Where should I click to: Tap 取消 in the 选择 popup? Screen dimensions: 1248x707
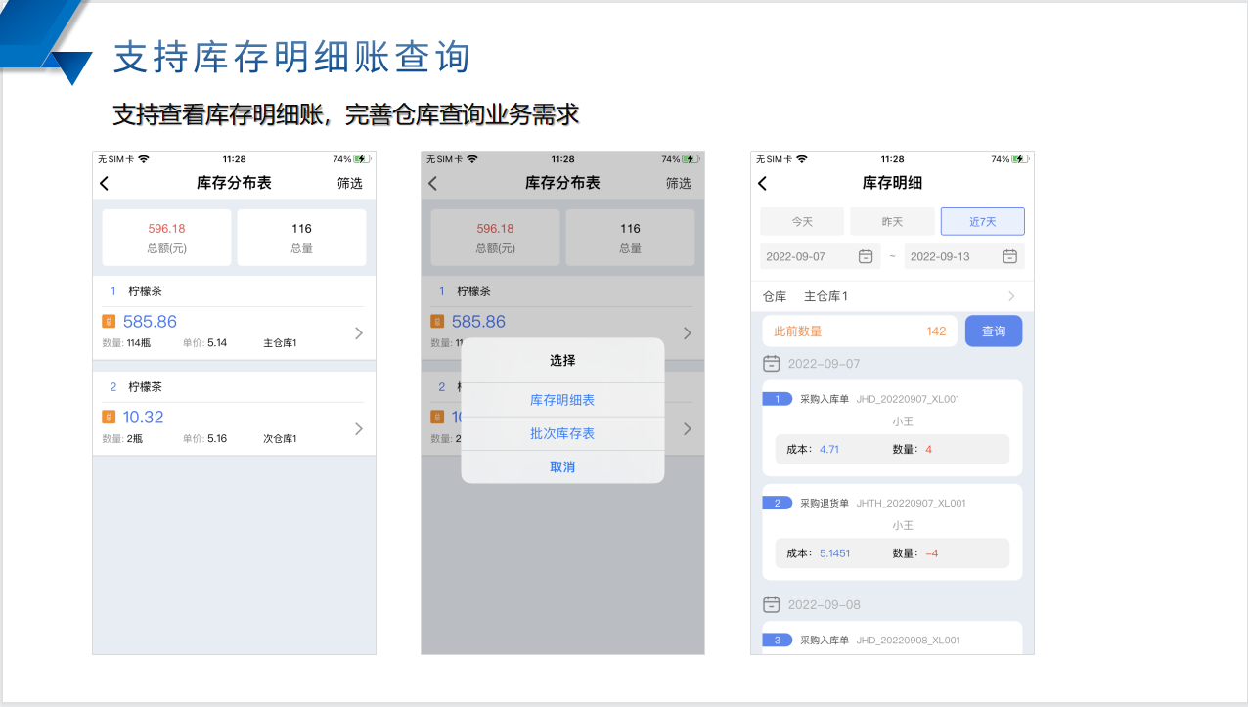(x=562, y=467)
